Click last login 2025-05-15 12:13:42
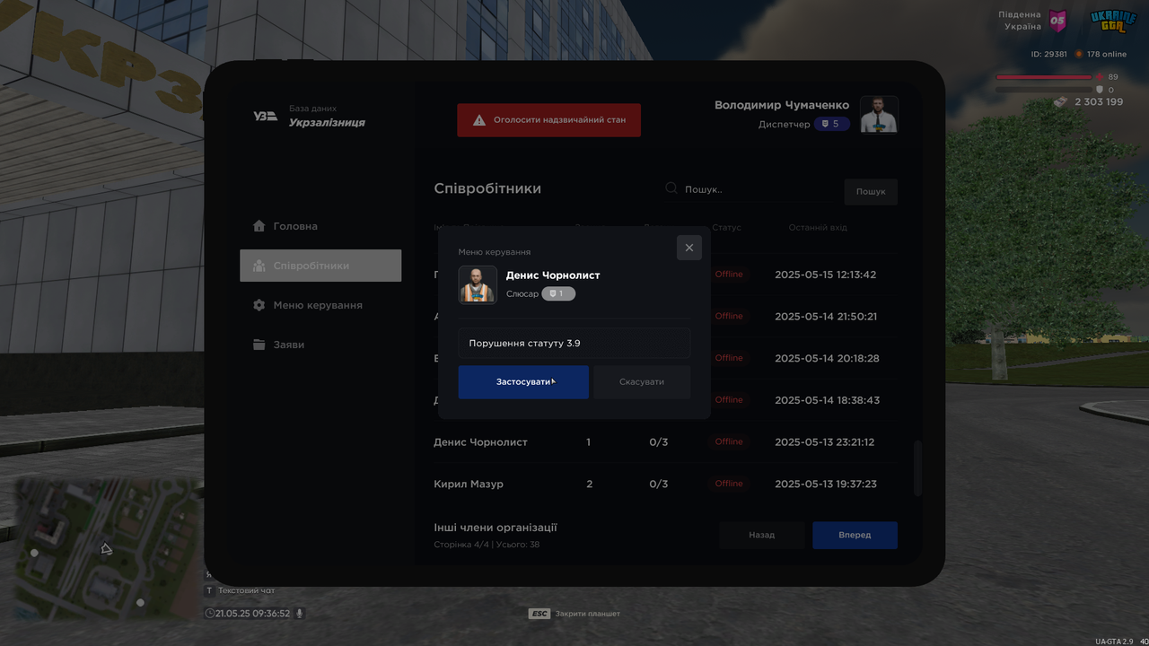 point(826,275)
